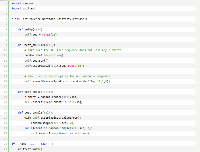200x152 pixels.
Task: Click line number 29 in the gutter
Action: (x=6, y=149)
